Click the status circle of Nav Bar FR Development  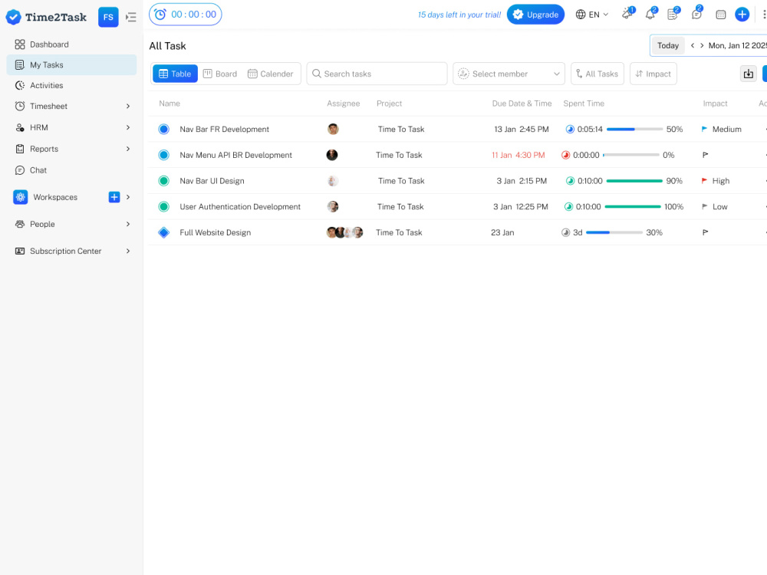click(x=164, y=129)
